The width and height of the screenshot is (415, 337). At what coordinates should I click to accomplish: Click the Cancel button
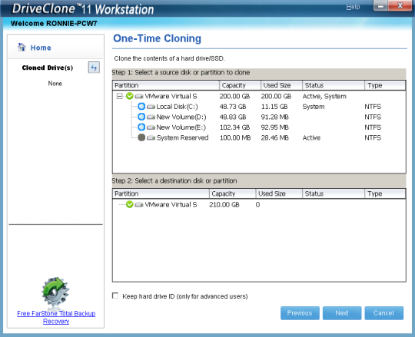tap(384, 313)
